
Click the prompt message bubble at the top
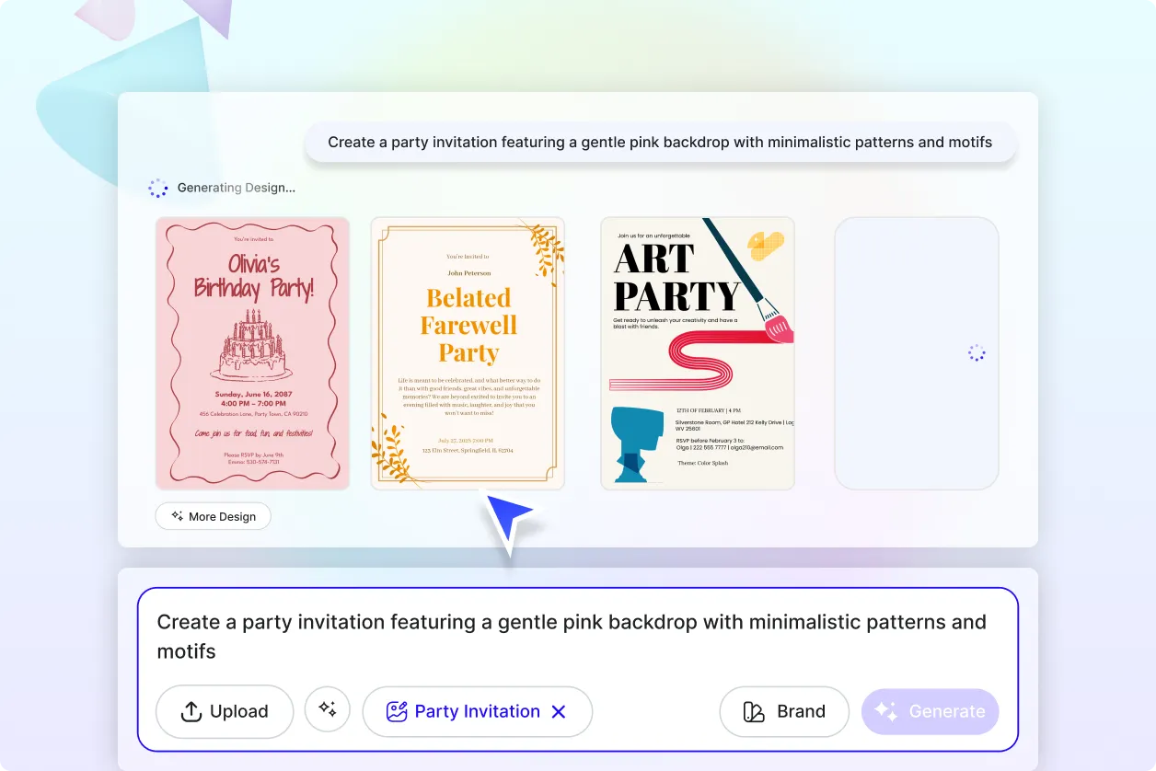pos(660,142)
